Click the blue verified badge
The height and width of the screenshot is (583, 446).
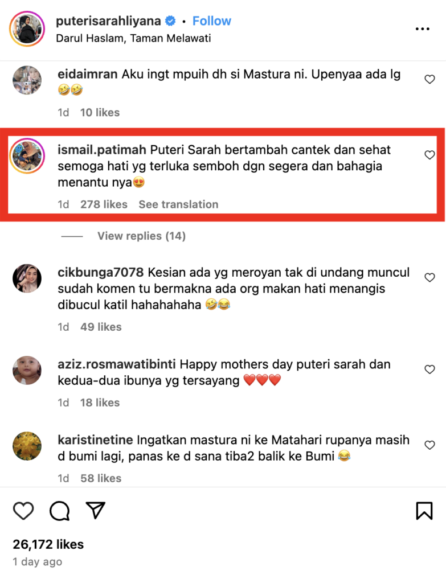170,21
